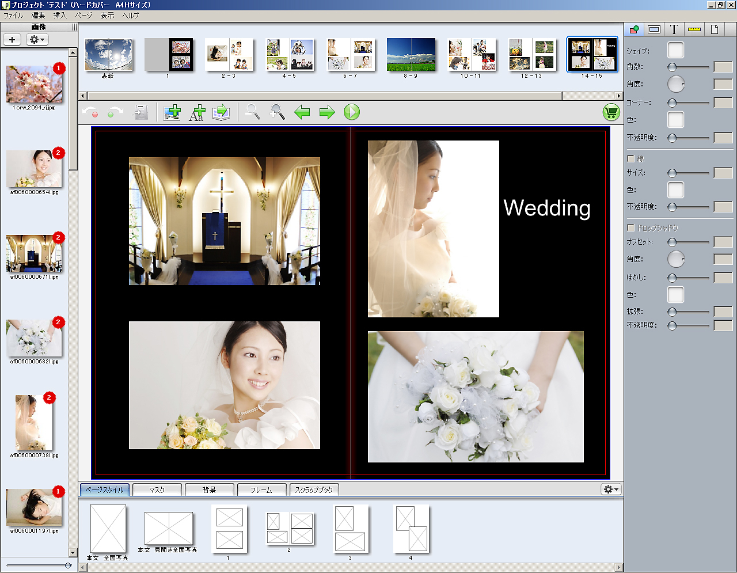Switch to the text properties T tab
737x573 pixels.
[674, 29]
